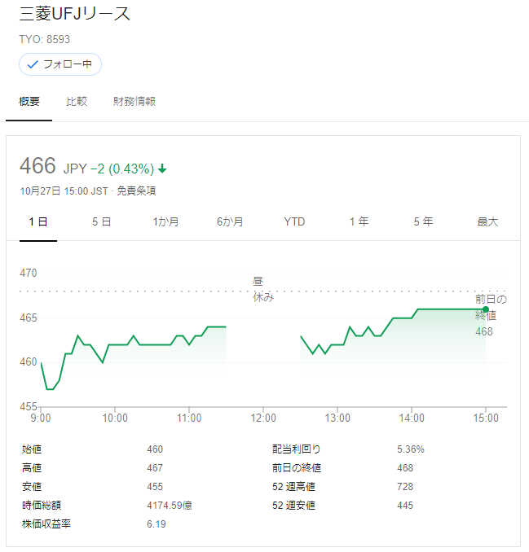Select the 1 年 chart range
This screenshot has width=529, height=552.
tap(359, 221)
